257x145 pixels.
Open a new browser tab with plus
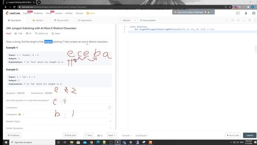39,2
